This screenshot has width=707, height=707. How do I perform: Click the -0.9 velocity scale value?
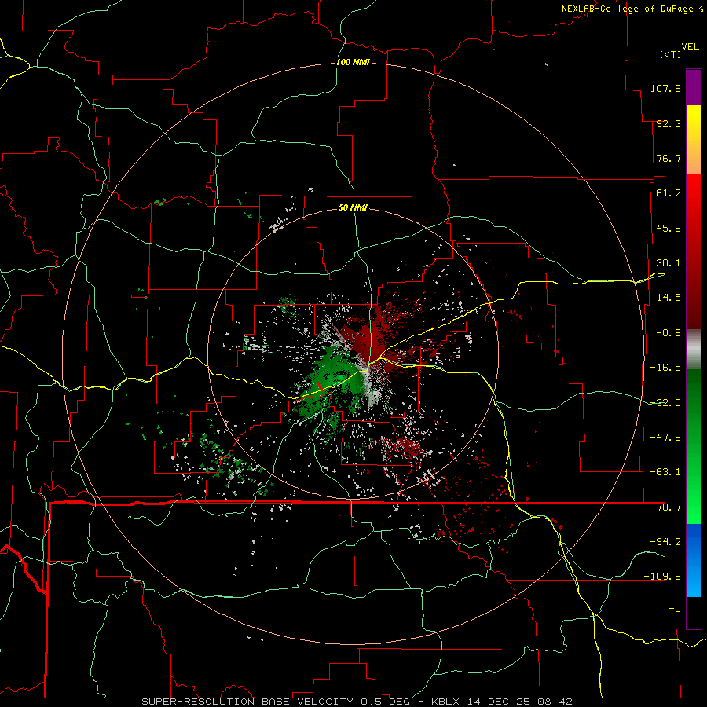tap(669, 333)
